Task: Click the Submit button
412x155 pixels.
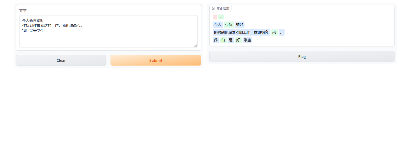Action: point(156,60)
